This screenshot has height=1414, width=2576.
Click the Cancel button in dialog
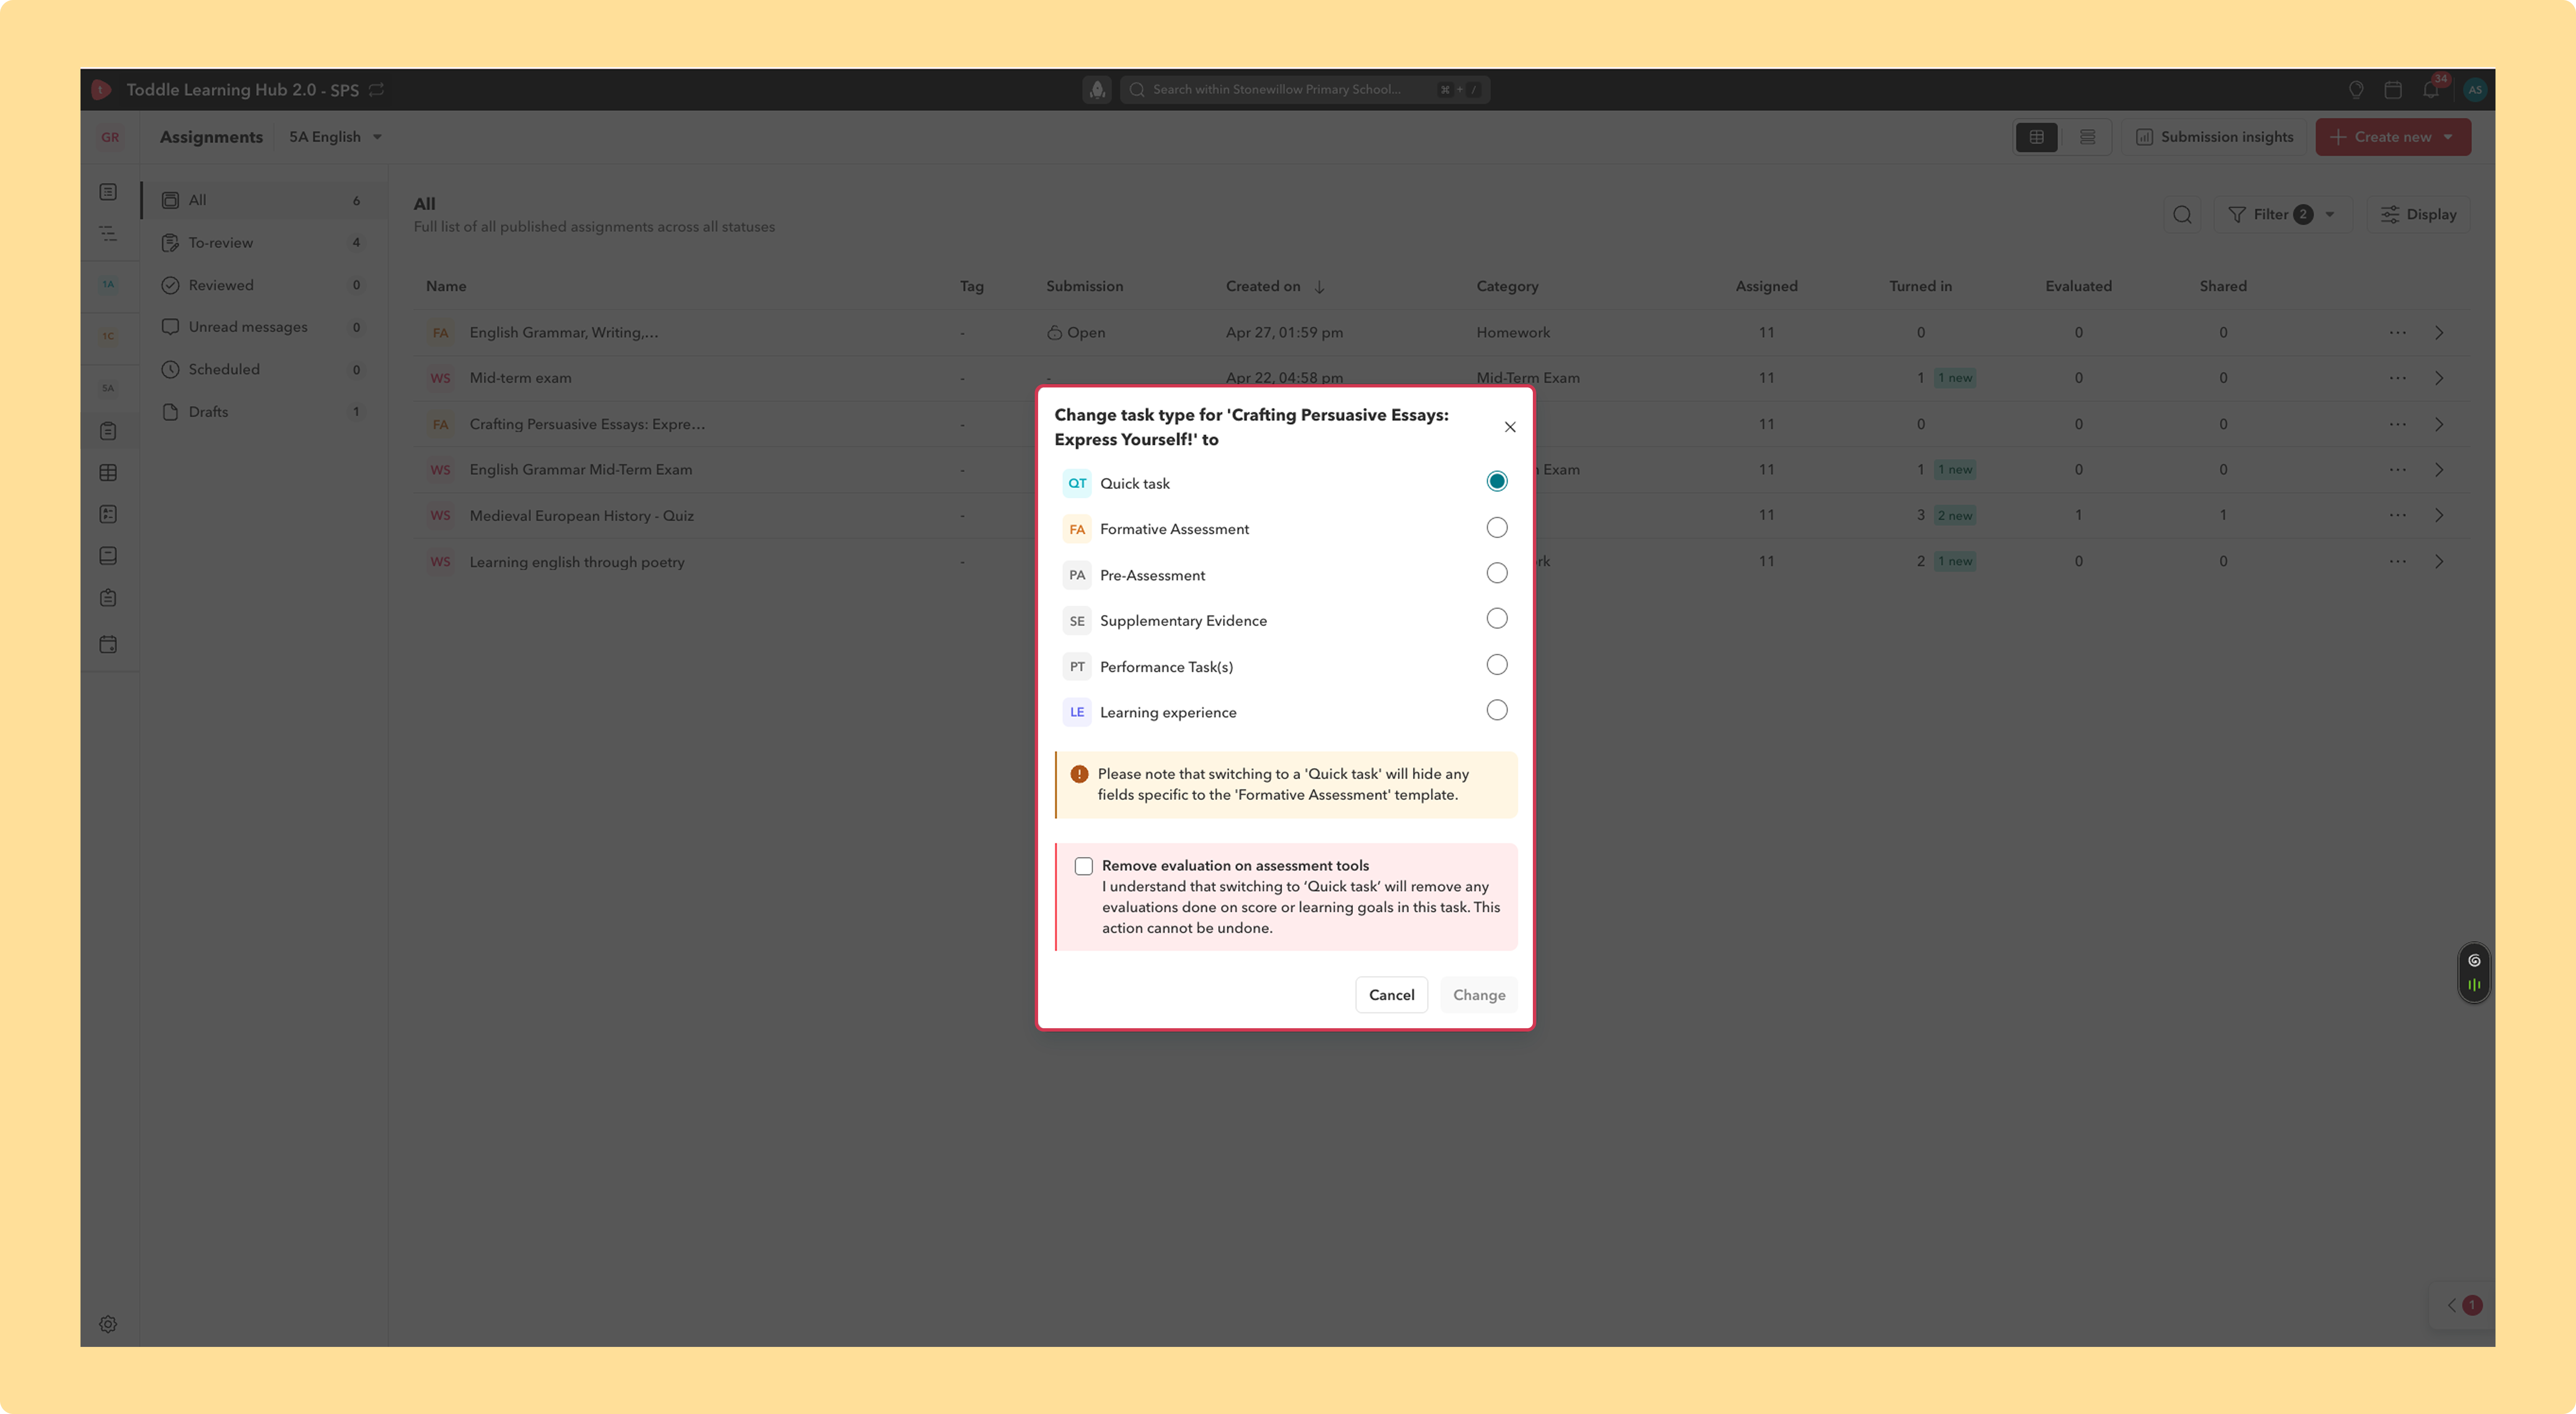pos(1391,995)
